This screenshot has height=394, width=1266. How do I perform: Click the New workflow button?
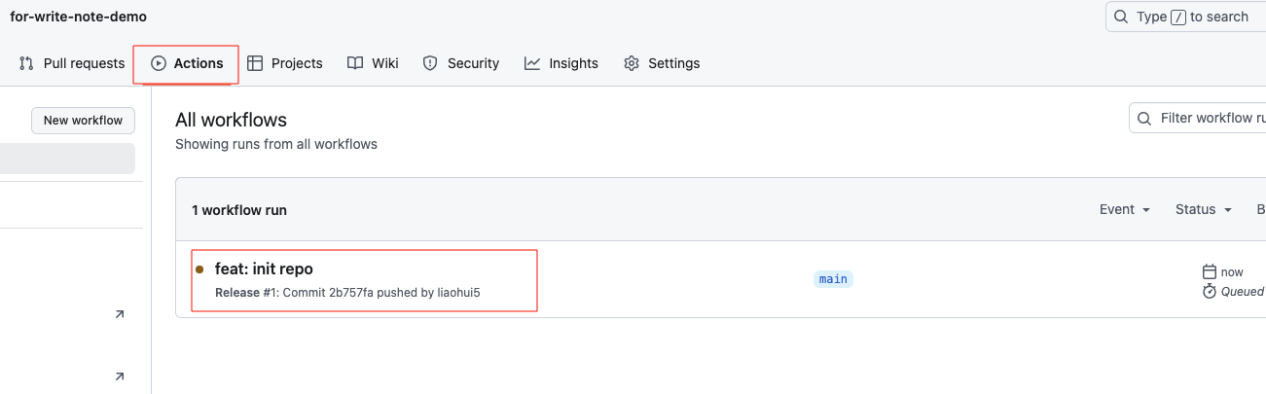pos(84,121)
